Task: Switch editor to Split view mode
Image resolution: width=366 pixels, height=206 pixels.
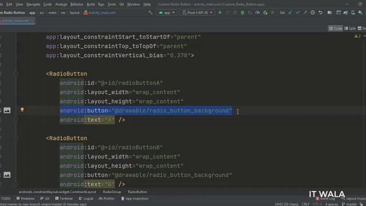Action: (x=350, y=29)
